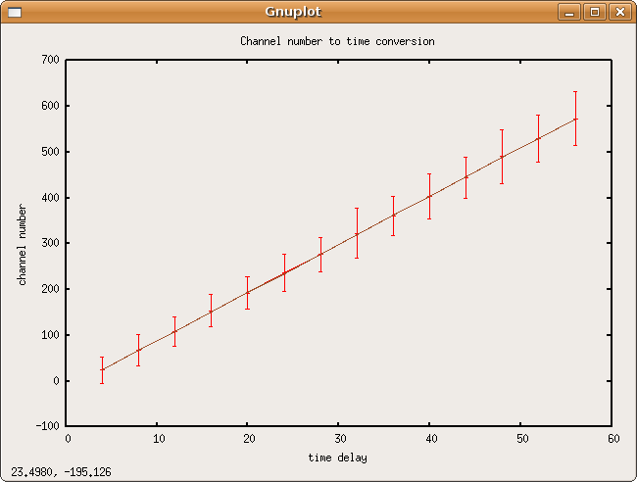Image resolution: width=637 pixels, height=482 pixels.
Task: Maximize the Gnuplot window
Action: click(594, 12)
